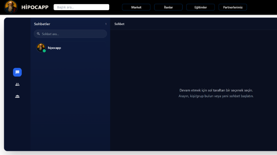Viewport: 277px width, 155px height.
Task: Focus the Başlık ara search field
Action: pyautogui.click(x=81, y=7)
